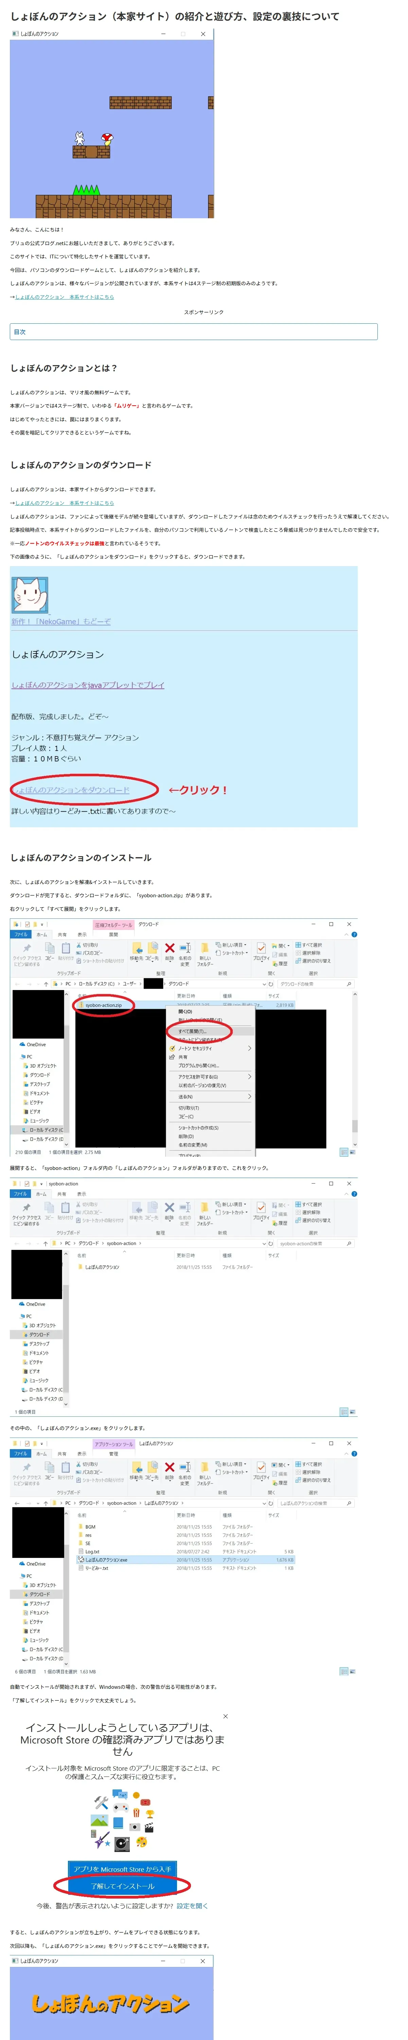
Task: Click the New Folder icon in the syobon-action window
Action: pos(205,1208)
